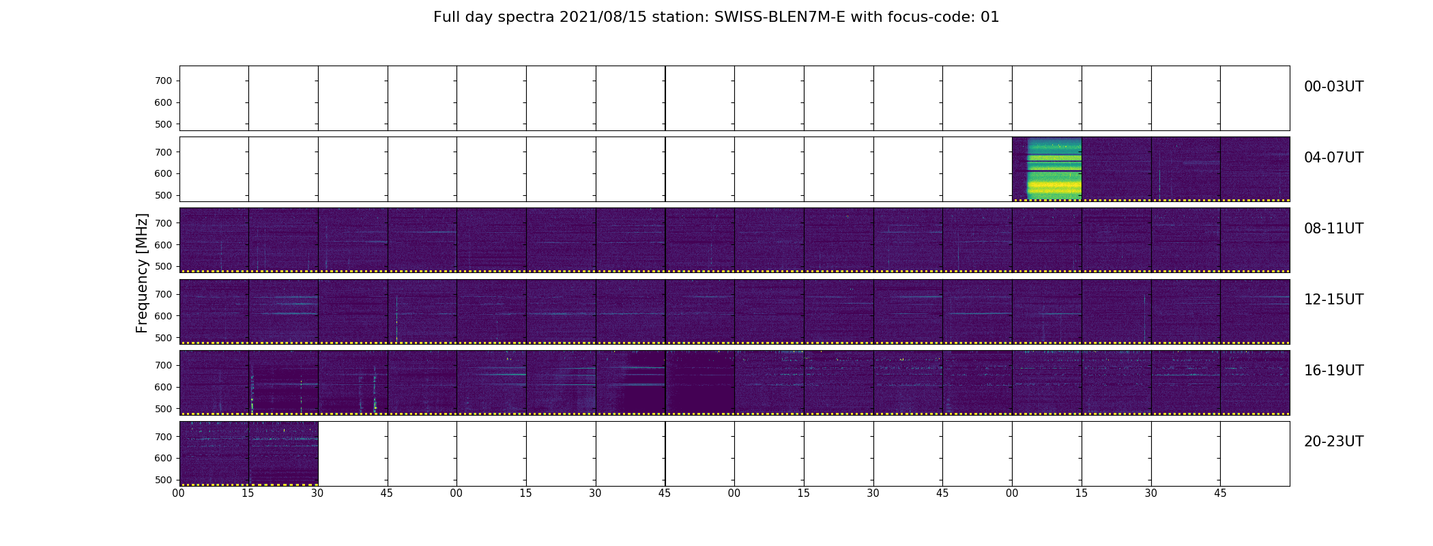Click the last spectrogram panel in the 20-23UT row
Image resolution: width=1433 pixels, height=546 pixels.
click(x=283, y=453)
